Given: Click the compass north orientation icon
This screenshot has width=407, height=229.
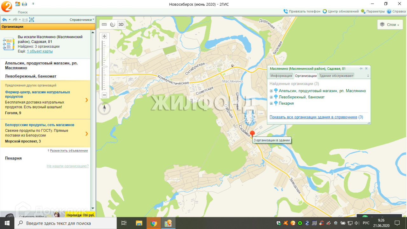Looking at the screenshot, I should (104, 109).
